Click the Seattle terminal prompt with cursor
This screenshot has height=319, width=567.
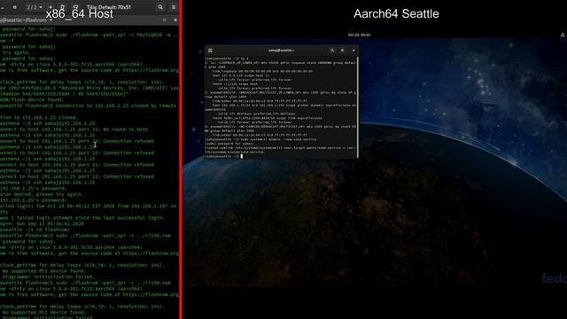pos(224,156)
